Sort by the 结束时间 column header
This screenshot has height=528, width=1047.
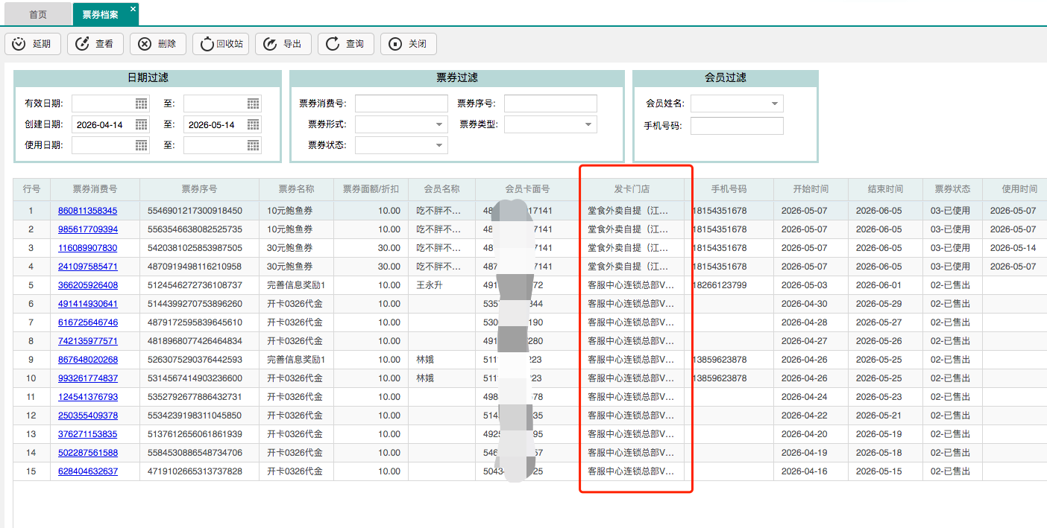tap(885, 189)
